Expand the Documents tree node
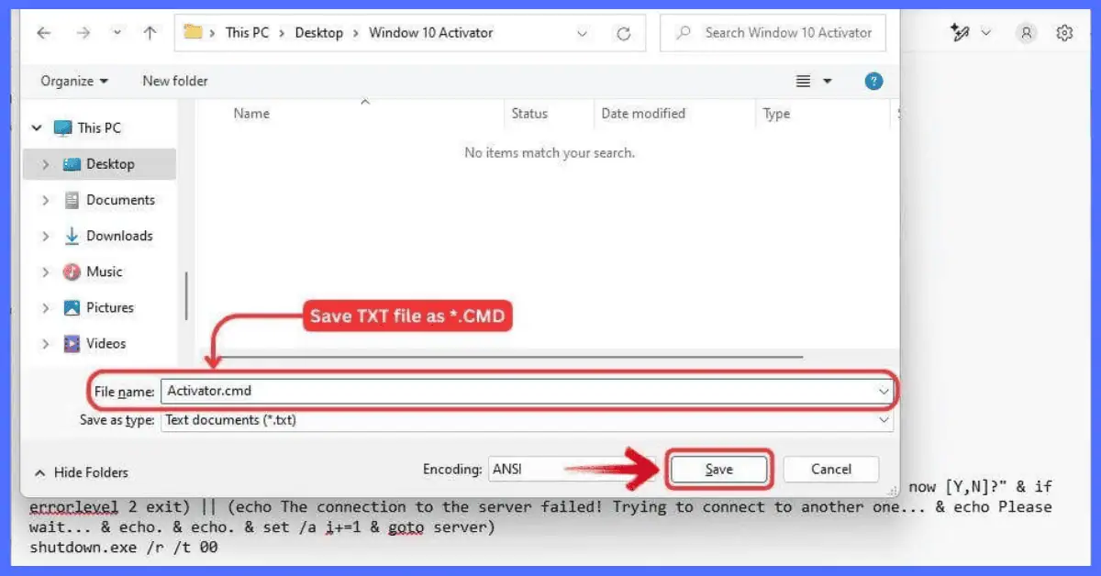This screenshot has width=1101, height=576. 45,200
